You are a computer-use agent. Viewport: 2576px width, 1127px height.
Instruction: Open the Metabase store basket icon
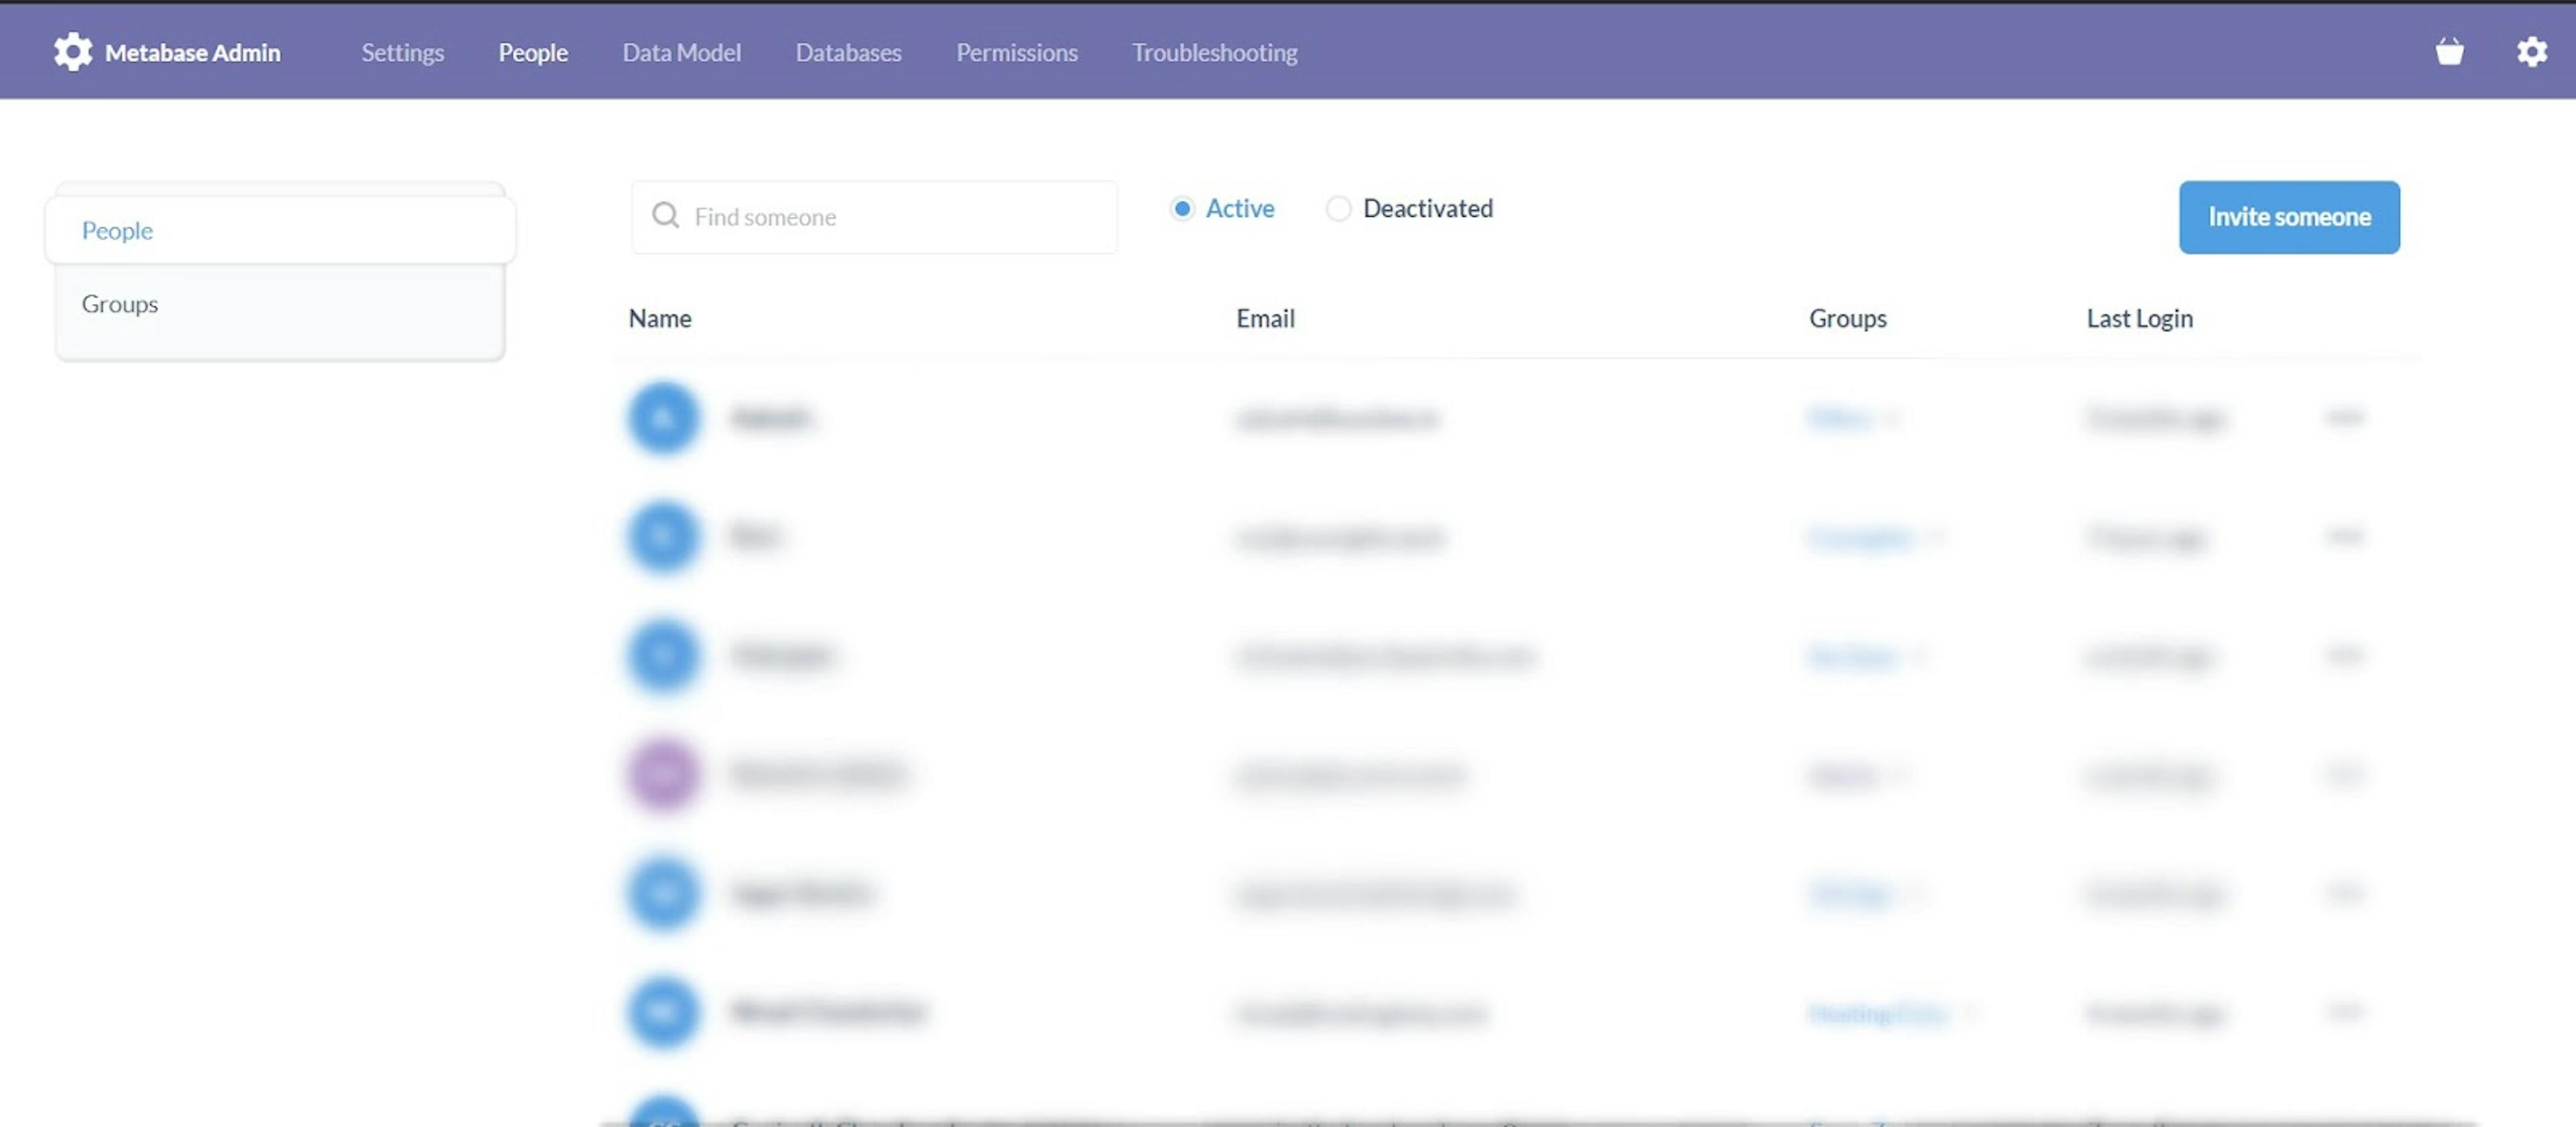[2449, 51]
